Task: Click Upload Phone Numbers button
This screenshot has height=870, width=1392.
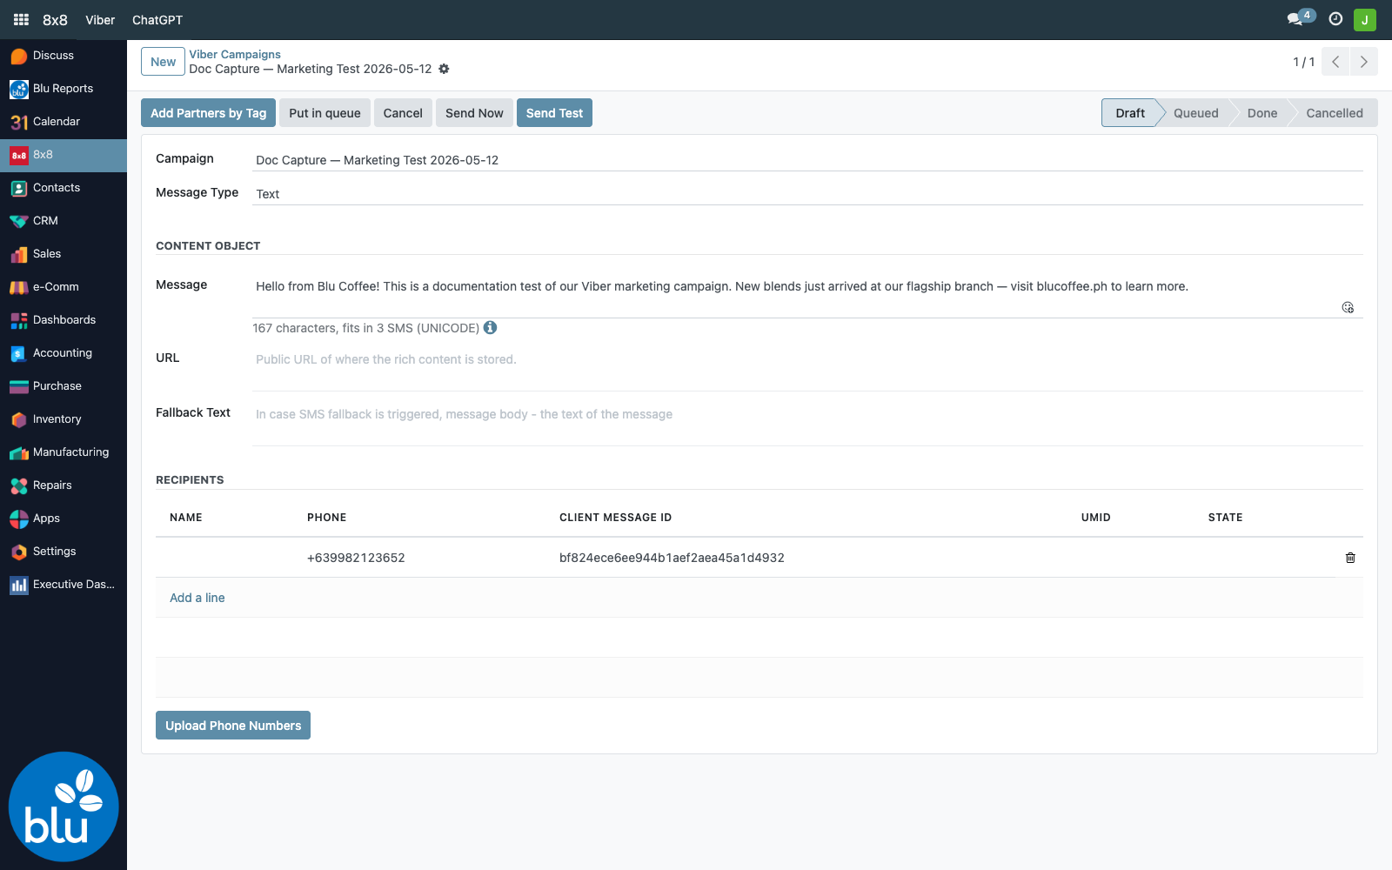Action: [x=233, y=726]
